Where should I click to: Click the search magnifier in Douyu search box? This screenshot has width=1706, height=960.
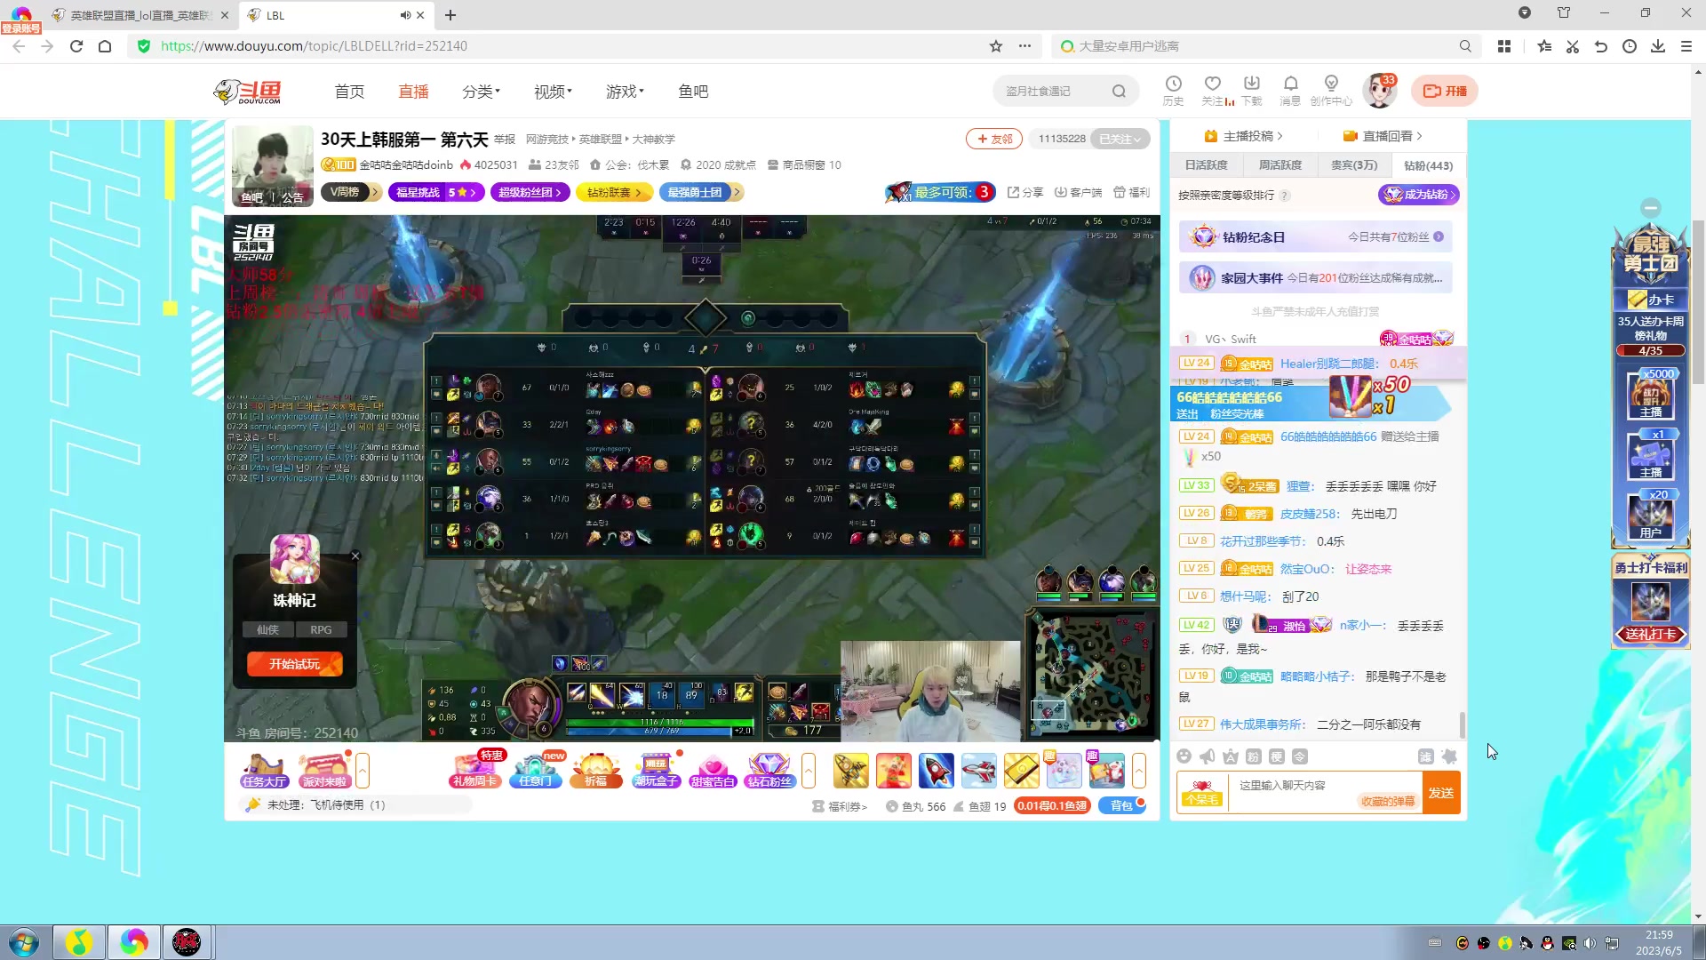tap(1119, 91)
